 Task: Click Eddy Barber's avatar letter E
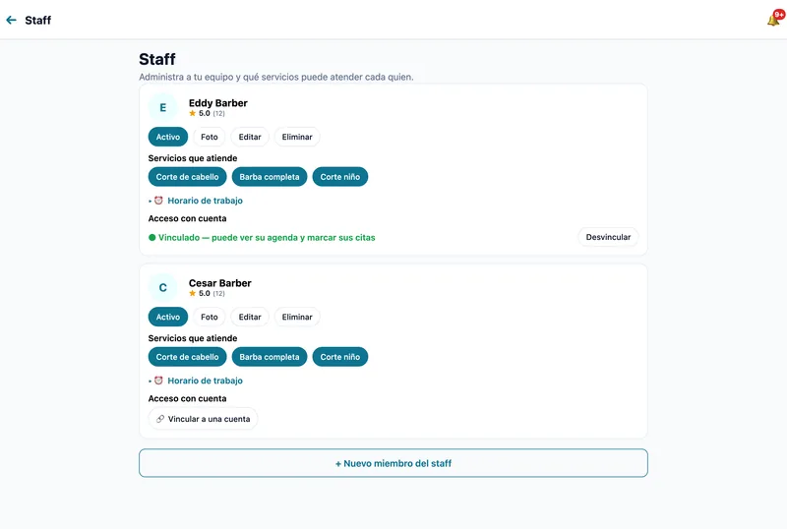pos(162,107)
